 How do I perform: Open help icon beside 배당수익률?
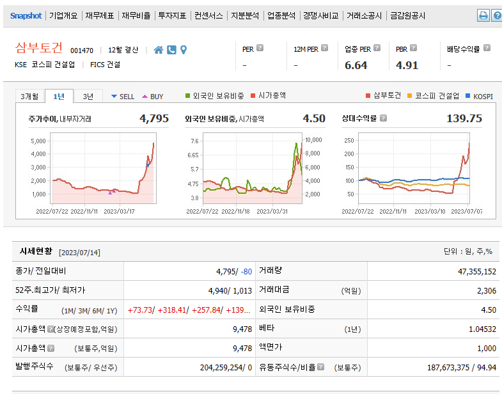487,48
